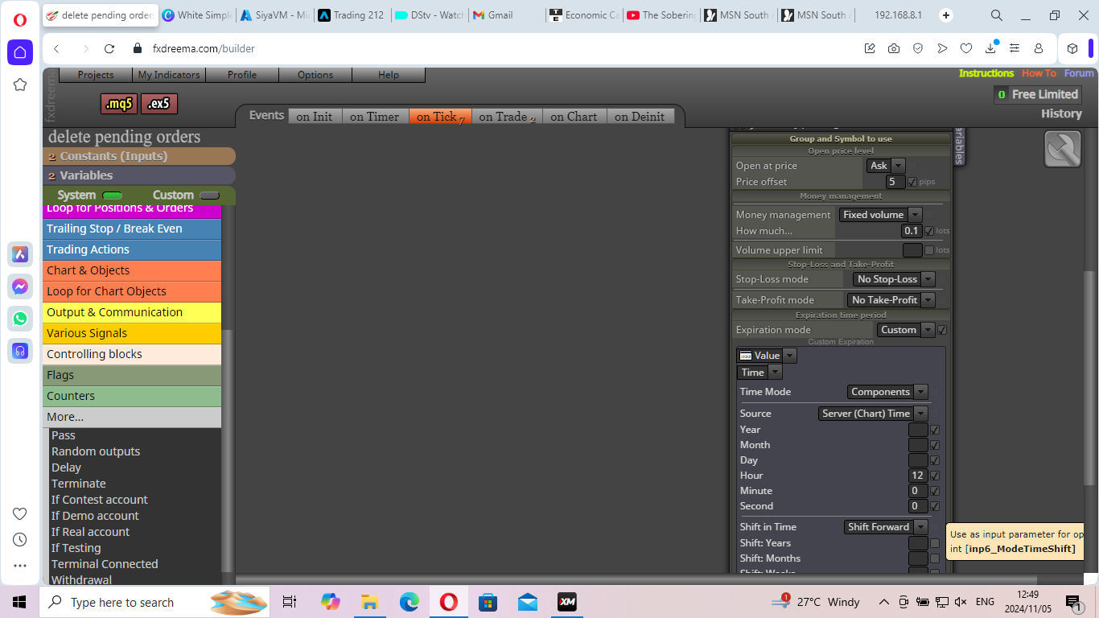Image resolution: width=1099 pixels, height=618 pixels.
Task: Open Windows Start menu
Action: click(19, 602)
